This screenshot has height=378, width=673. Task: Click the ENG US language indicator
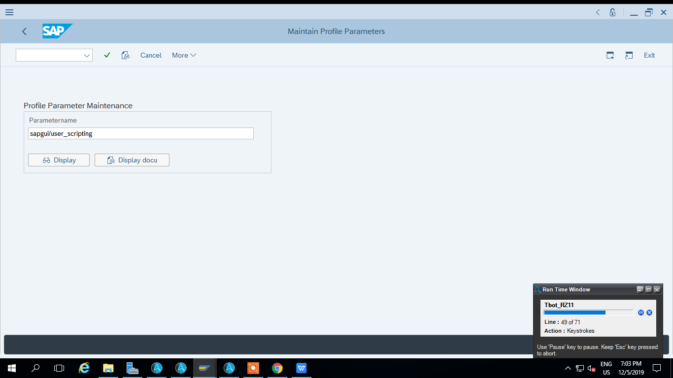[606, 368]
